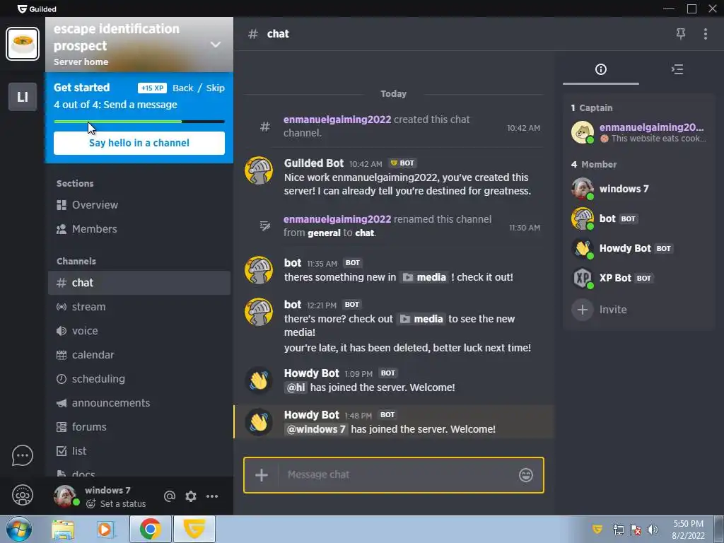Open the forums channel
This screenshot has width=724, height=543.
click(x=139, y=426)
